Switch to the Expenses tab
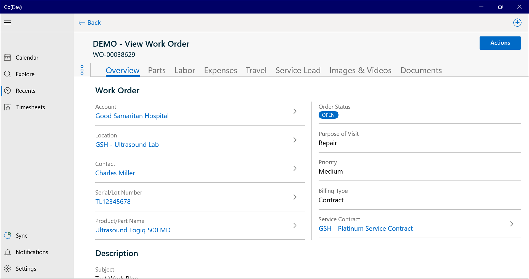This screenshot has height=279, width=529. (221, 70)
